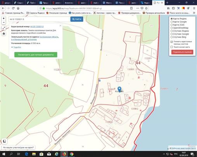This screenshot has height=157, width=197.
Task: Zoom out with the map minus button
Action: pos(3,22)
